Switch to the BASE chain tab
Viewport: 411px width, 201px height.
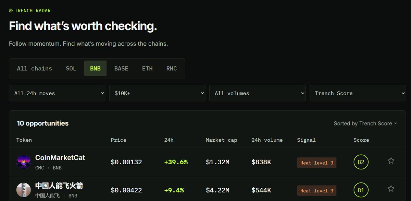[x=121, y=68]
